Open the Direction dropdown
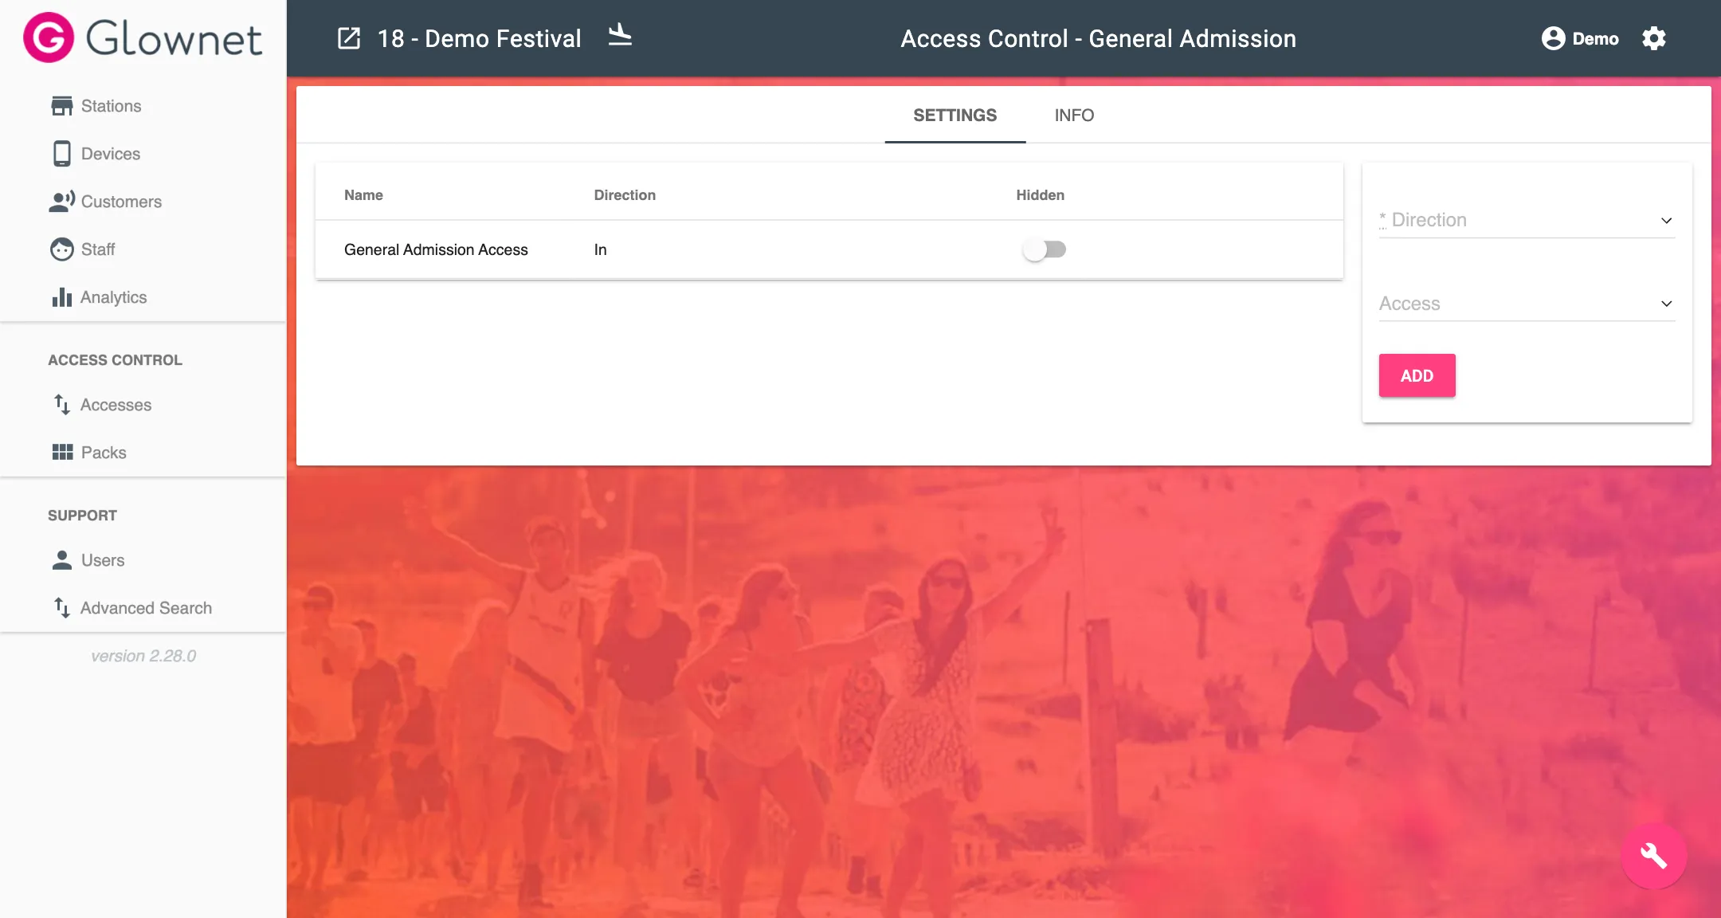The image size is (1721, 918). 1527,220
